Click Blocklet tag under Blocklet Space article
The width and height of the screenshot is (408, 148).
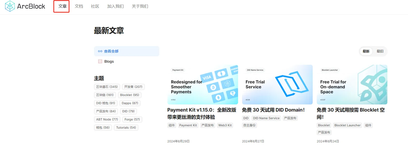point(324,125)
